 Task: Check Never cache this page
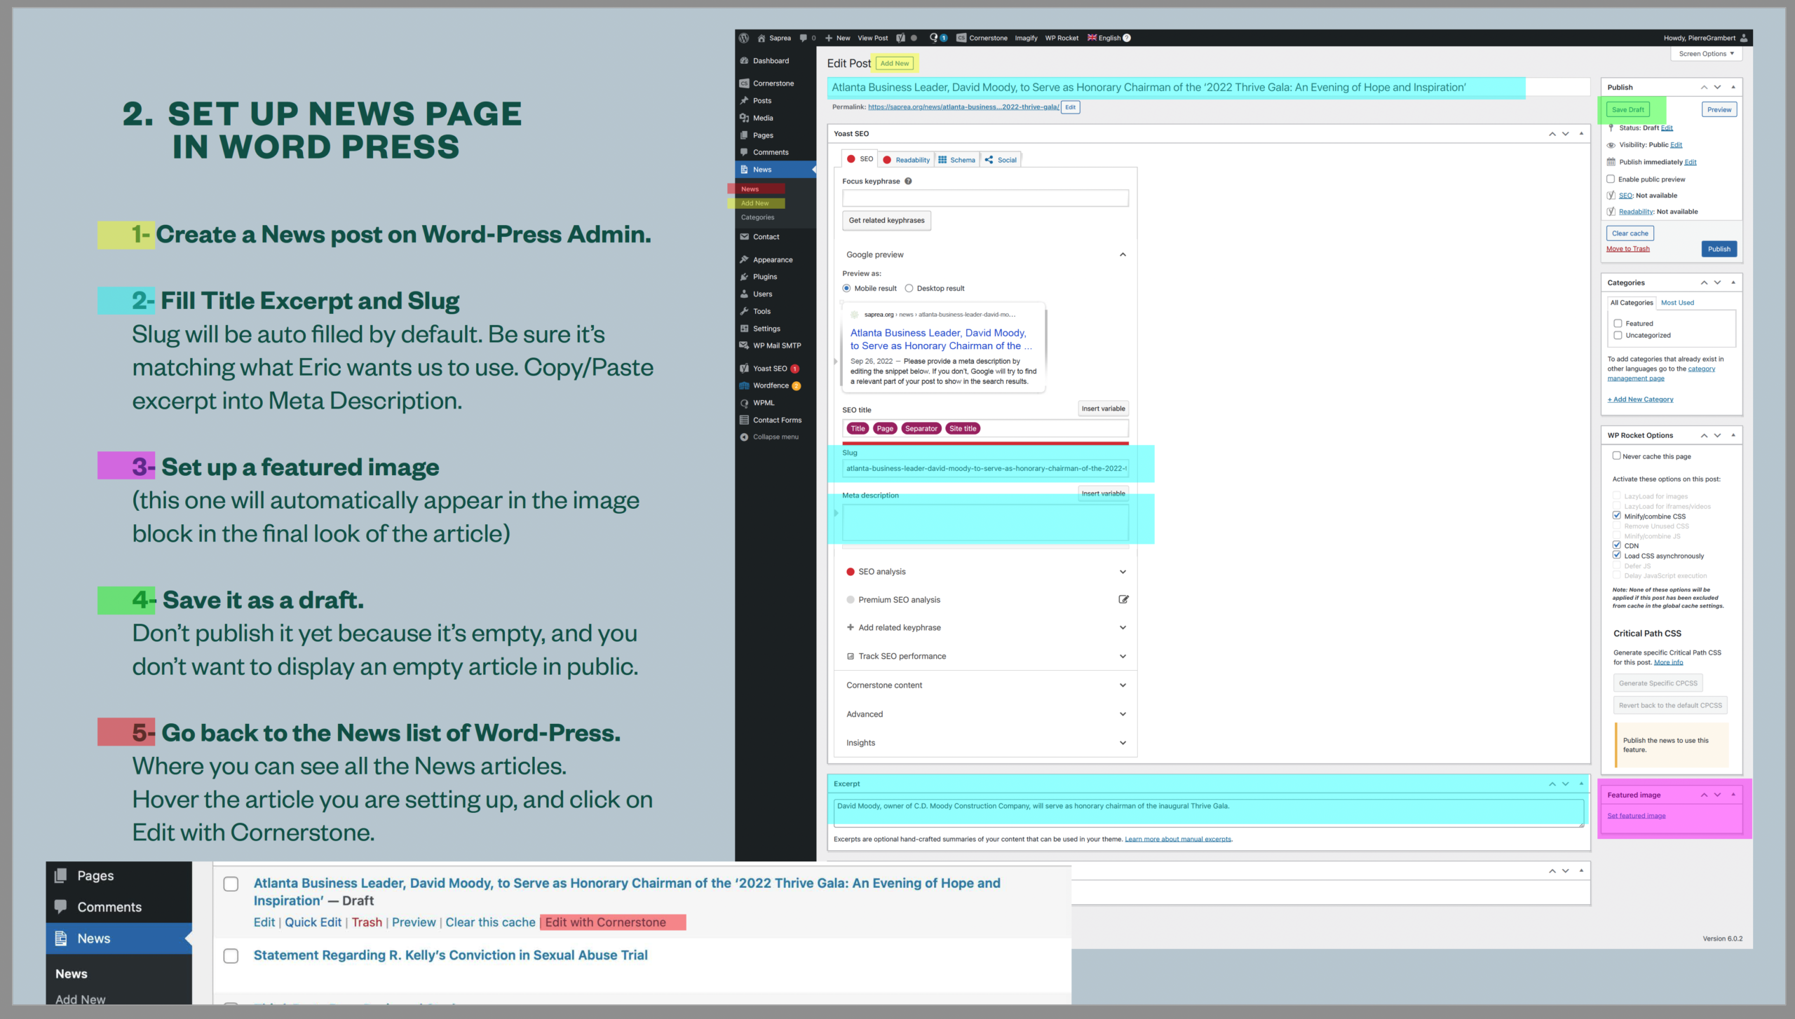1617,456
